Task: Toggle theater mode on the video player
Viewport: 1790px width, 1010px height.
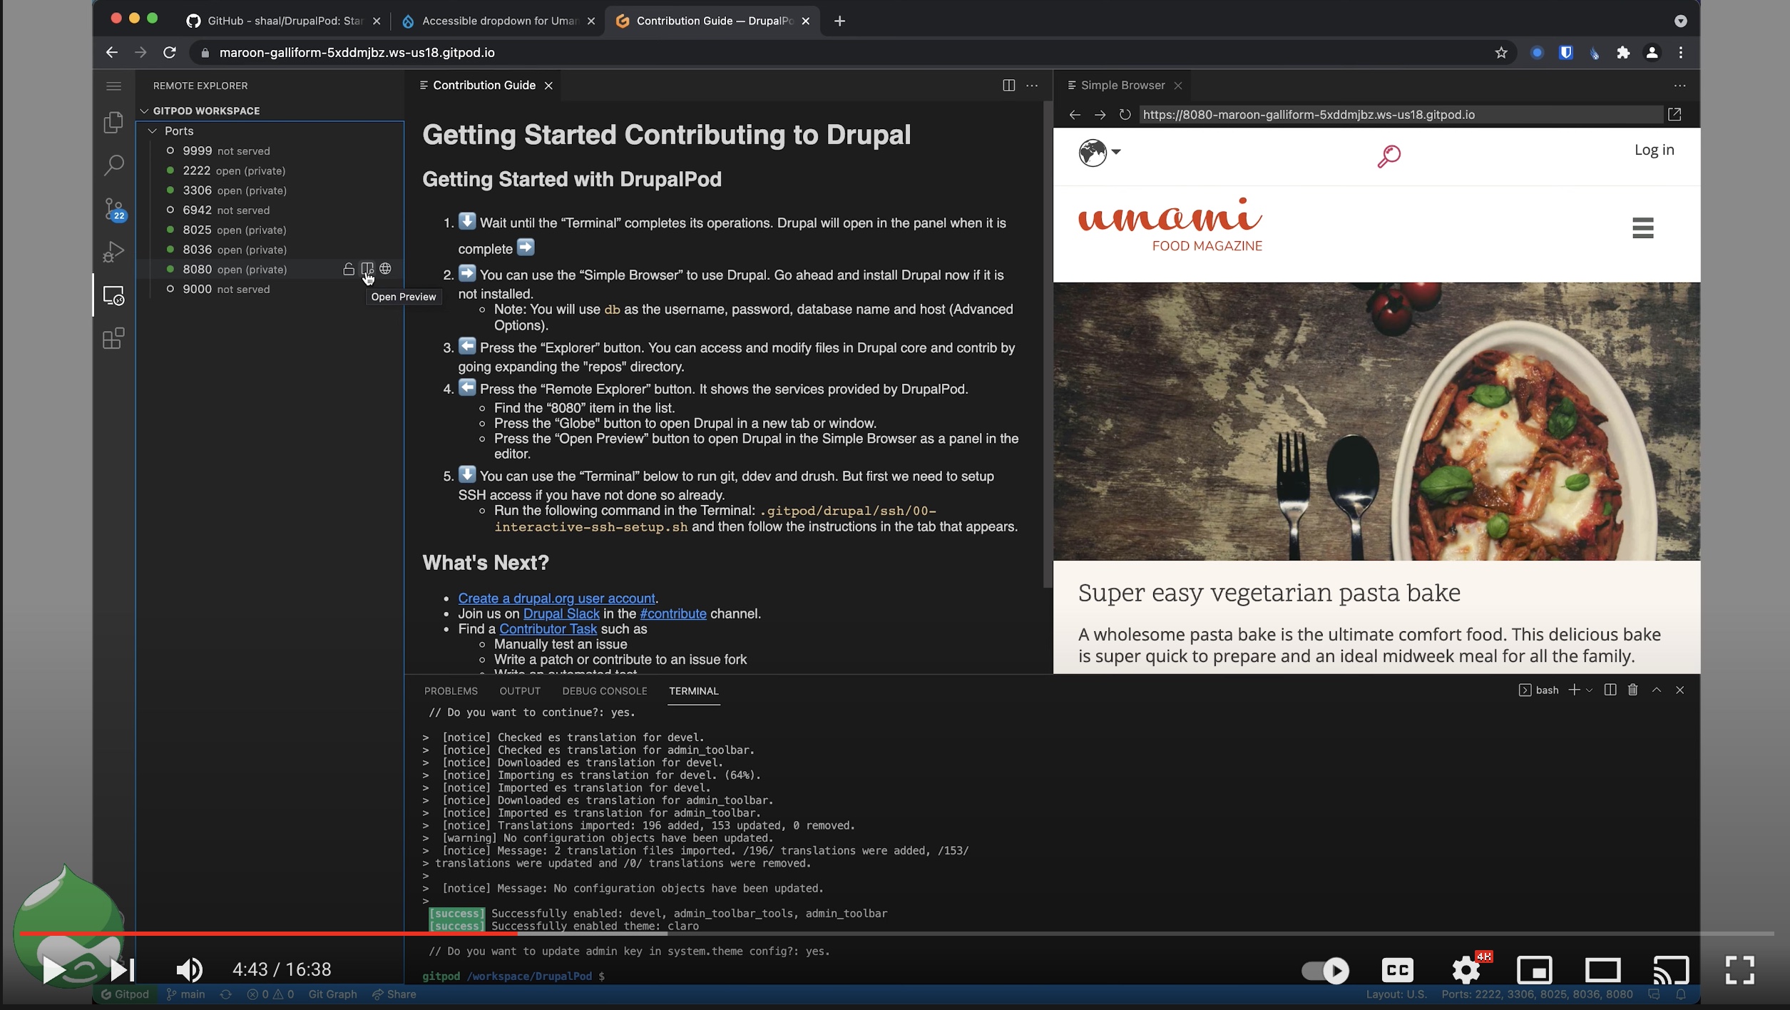Action: 1603,969
